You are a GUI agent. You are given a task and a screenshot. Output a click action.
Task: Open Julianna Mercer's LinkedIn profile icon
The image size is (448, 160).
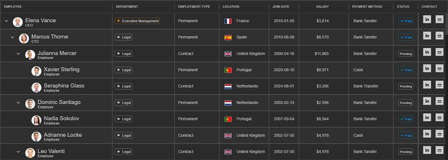pyautogui.click(x=427, y=52)
